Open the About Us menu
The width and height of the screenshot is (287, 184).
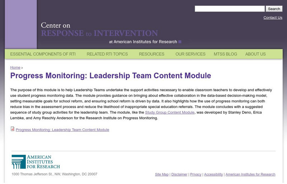coord(255,54)
